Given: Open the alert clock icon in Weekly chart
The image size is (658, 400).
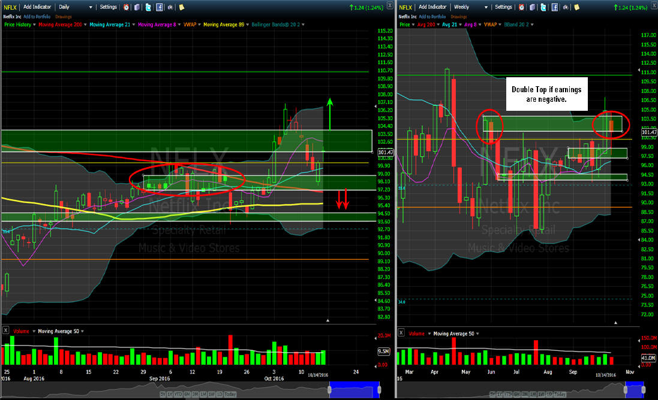Looking at the screenshot, I should pos(521,7).
